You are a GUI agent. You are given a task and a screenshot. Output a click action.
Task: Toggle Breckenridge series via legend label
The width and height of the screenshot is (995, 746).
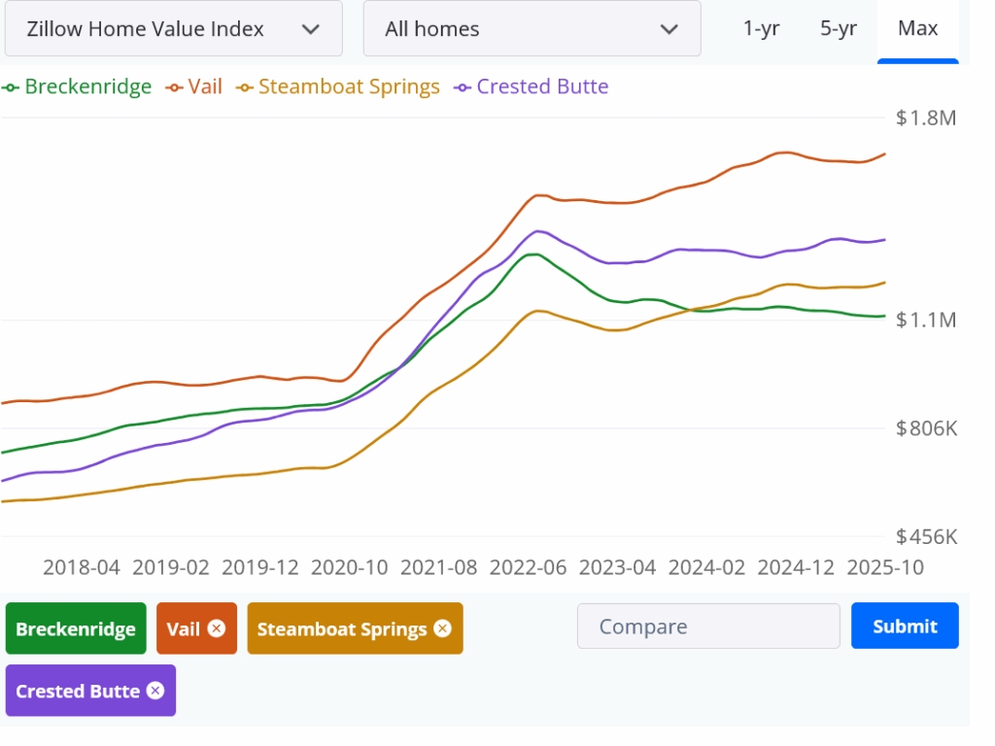tap(88, 86)
